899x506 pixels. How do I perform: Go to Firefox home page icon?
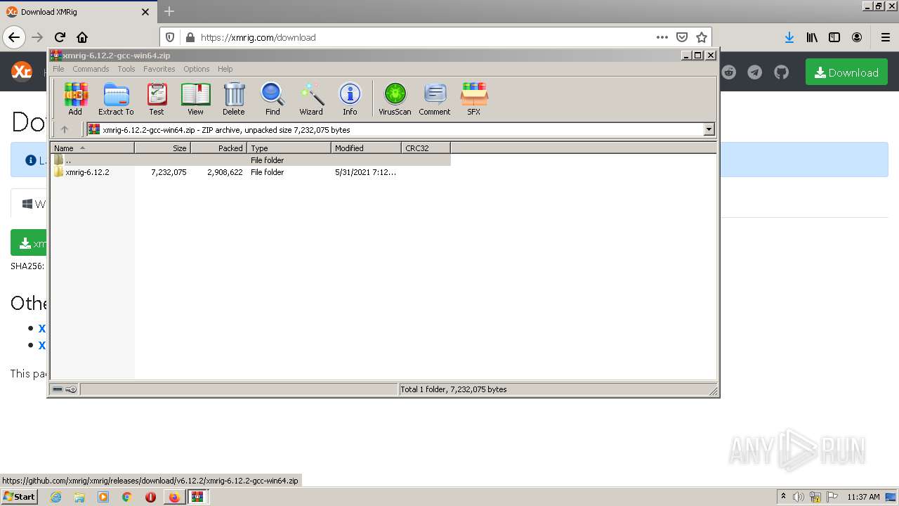coord(82,37)
